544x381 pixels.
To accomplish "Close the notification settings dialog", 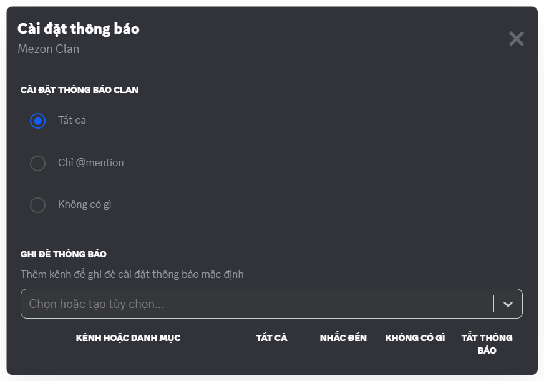I will [516, 39].
